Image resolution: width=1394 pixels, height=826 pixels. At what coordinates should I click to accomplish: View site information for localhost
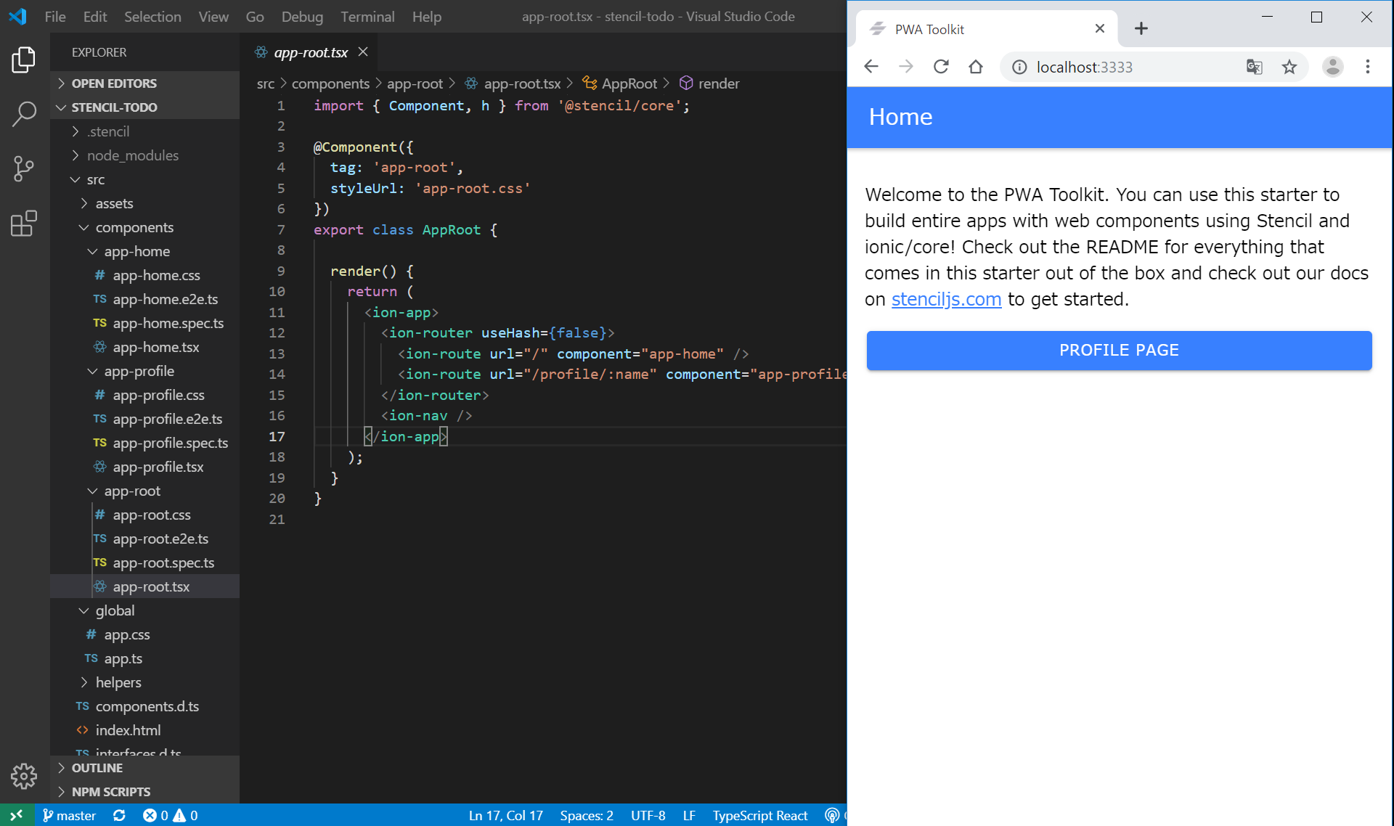1019,67
